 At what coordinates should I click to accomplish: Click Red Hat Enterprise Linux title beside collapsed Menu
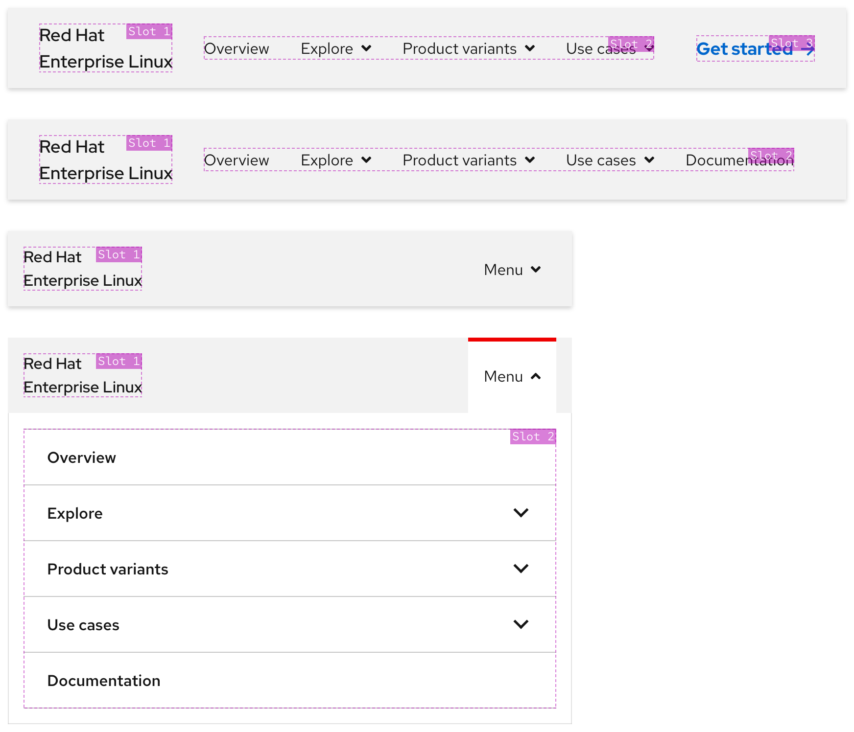click(82, 269)
